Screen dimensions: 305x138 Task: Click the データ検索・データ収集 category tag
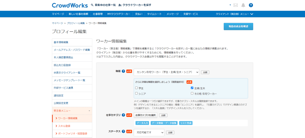coord(164,123)
